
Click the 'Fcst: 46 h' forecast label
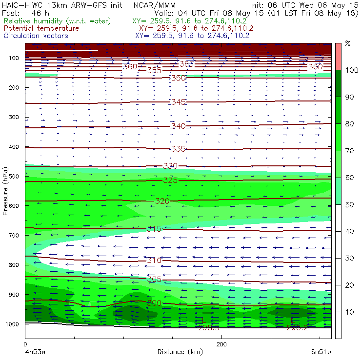[x=25, y=13]
